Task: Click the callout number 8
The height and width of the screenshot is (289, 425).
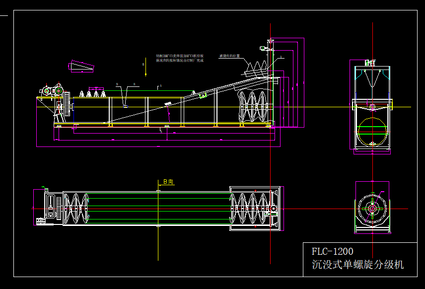Action: click(x=134, y=84)
